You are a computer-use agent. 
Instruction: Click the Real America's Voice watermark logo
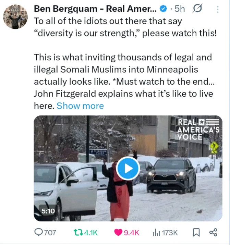198,129
